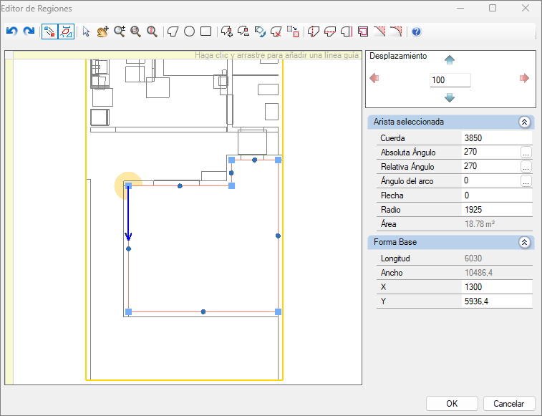Click the Cancelar button

point(508,404)
